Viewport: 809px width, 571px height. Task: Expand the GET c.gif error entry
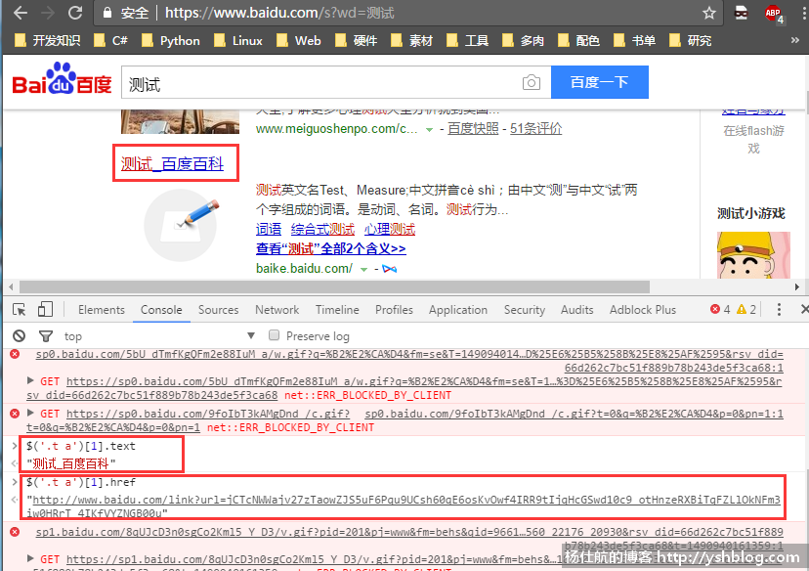point(30,413)
